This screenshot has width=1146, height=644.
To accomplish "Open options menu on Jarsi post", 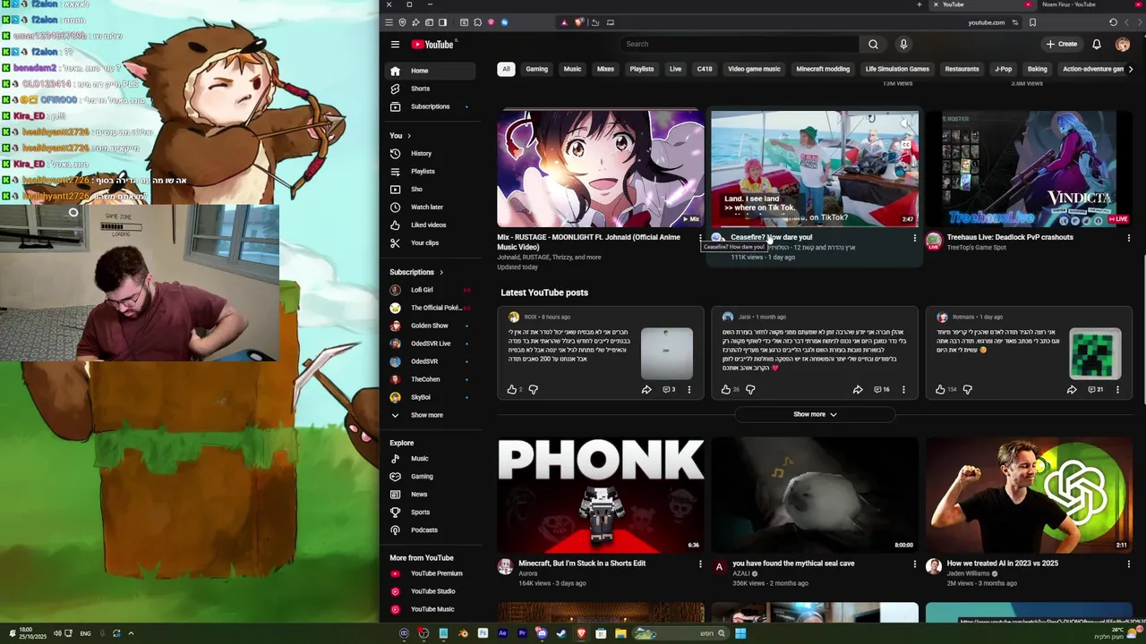I will point(903,389).
